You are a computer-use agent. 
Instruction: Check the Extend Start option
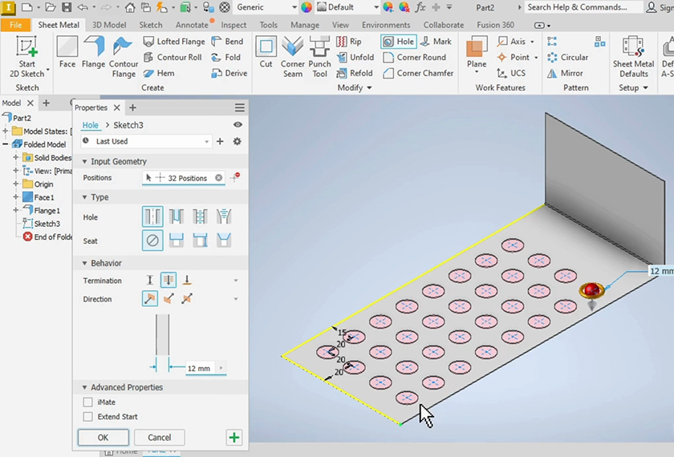pyautogui.click(x=88, y=417)
